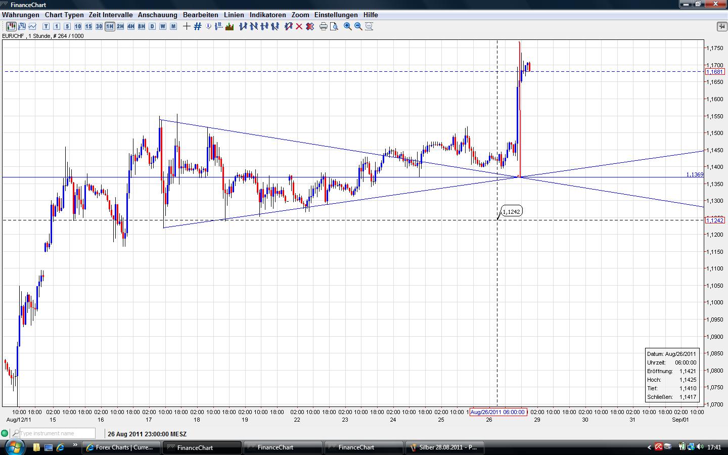Click the Aug/26/2011 06:00:00 time marker
This screenshot has width=728, height=455.
(x=498, y=412)
